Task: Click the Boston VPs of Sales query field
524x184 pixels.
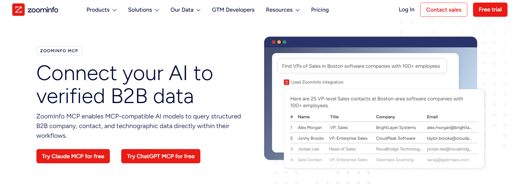Action: coord(362,66)
